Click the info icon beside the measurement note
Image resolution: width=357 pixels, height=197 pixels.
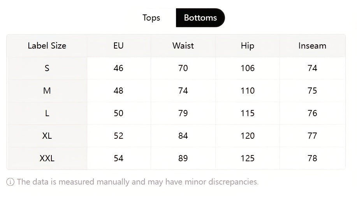[x=11, y=182]
